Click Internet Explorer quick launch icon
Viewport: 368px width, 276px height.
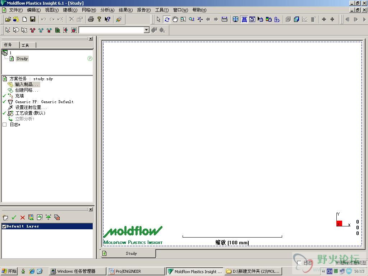pos(32,271)
